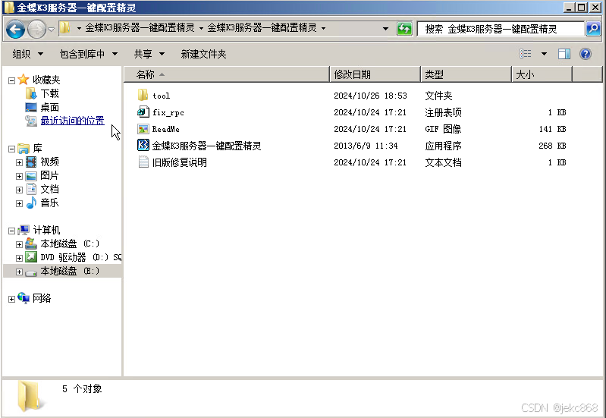The height and width of the screenshot is (418, 606).
Task: Select the tool folder icon
Action: tap(143, 95)
